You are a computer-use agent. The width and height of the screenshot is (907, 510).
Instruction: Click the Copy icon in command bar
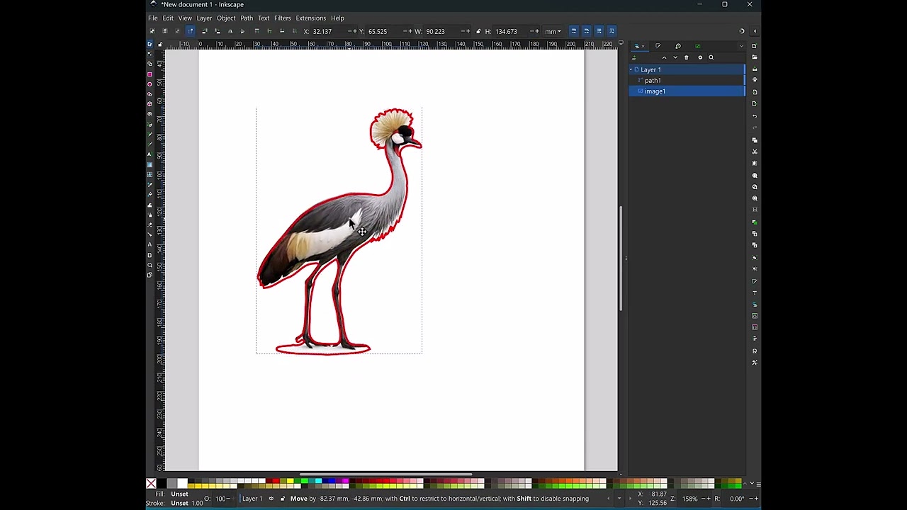tap(755, 140)
